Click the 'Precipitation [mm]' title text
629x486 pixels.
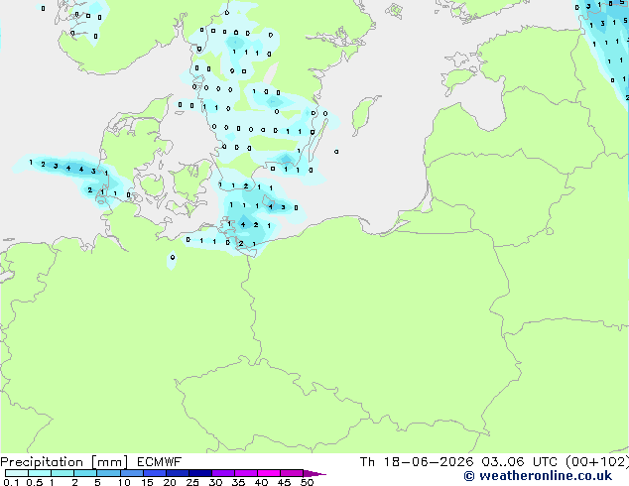[64, 462]
